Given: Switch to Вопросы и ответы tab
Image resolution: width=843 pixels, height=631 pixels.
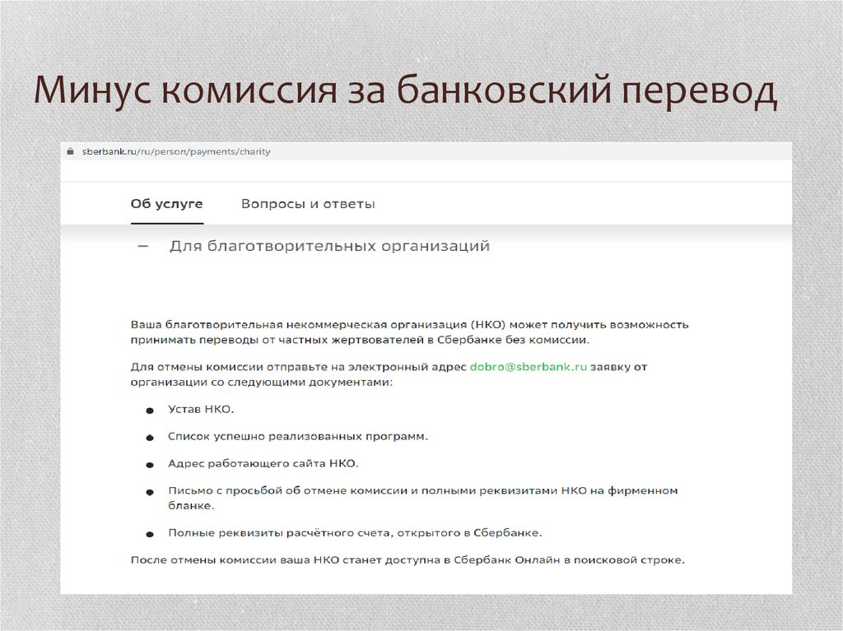Looking at the screenshot, I should 308,204.
